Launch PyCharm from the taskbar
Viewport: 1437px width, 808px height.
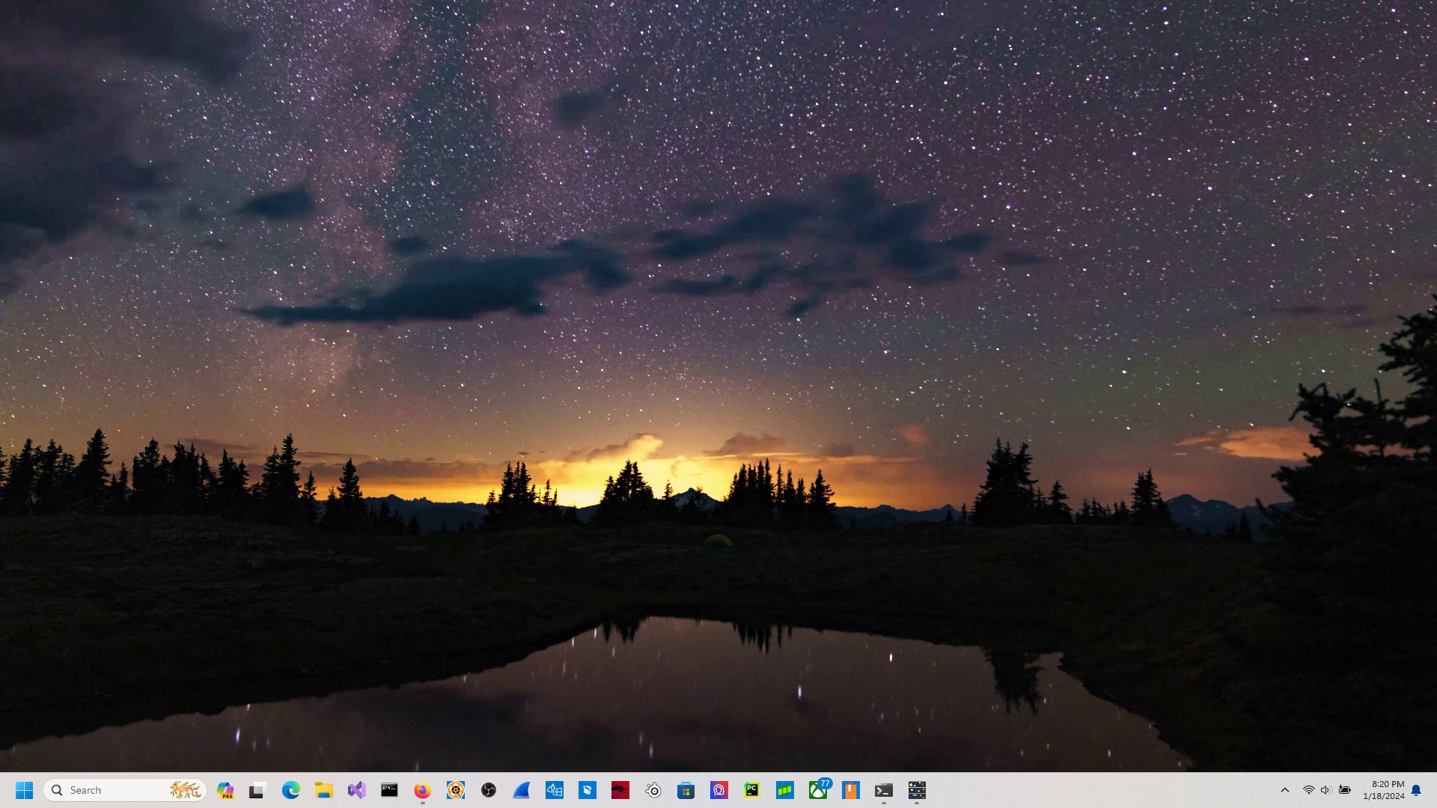pos(751,790)
